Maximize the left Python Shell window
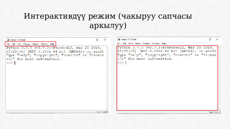 click(97, 40)
